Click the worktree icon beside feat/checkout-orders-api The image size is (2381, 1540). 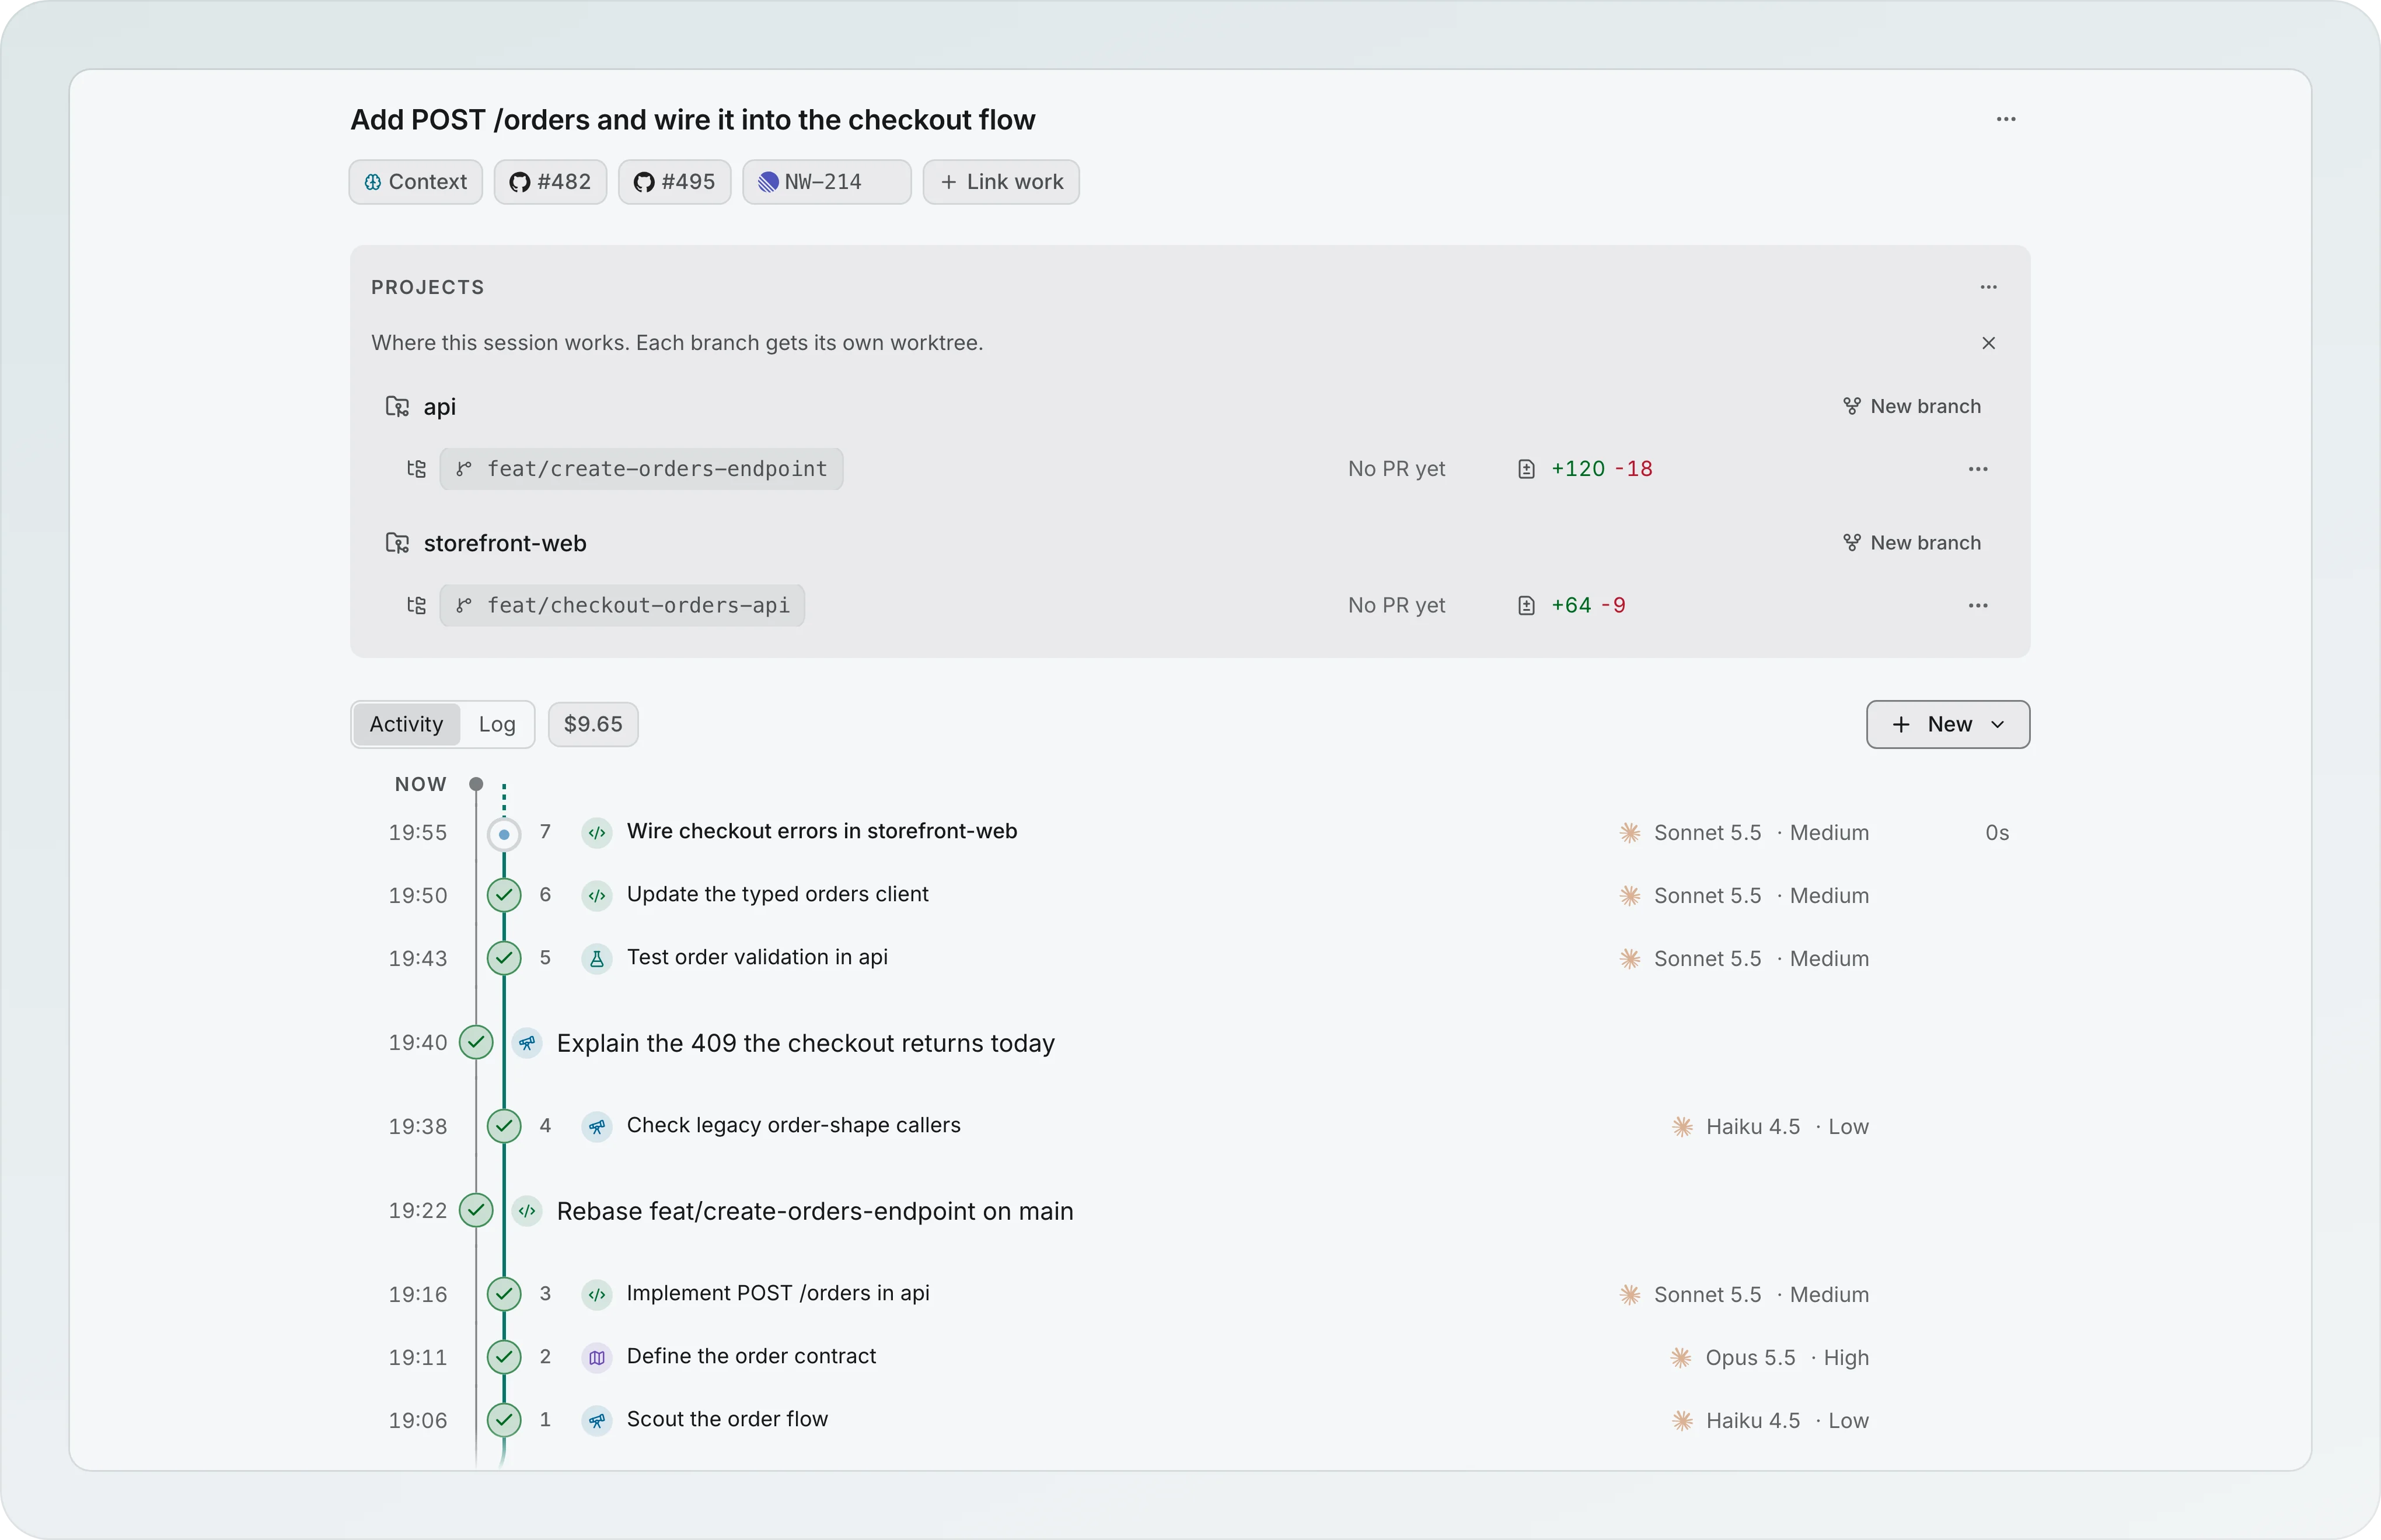(x=416, y=606)
